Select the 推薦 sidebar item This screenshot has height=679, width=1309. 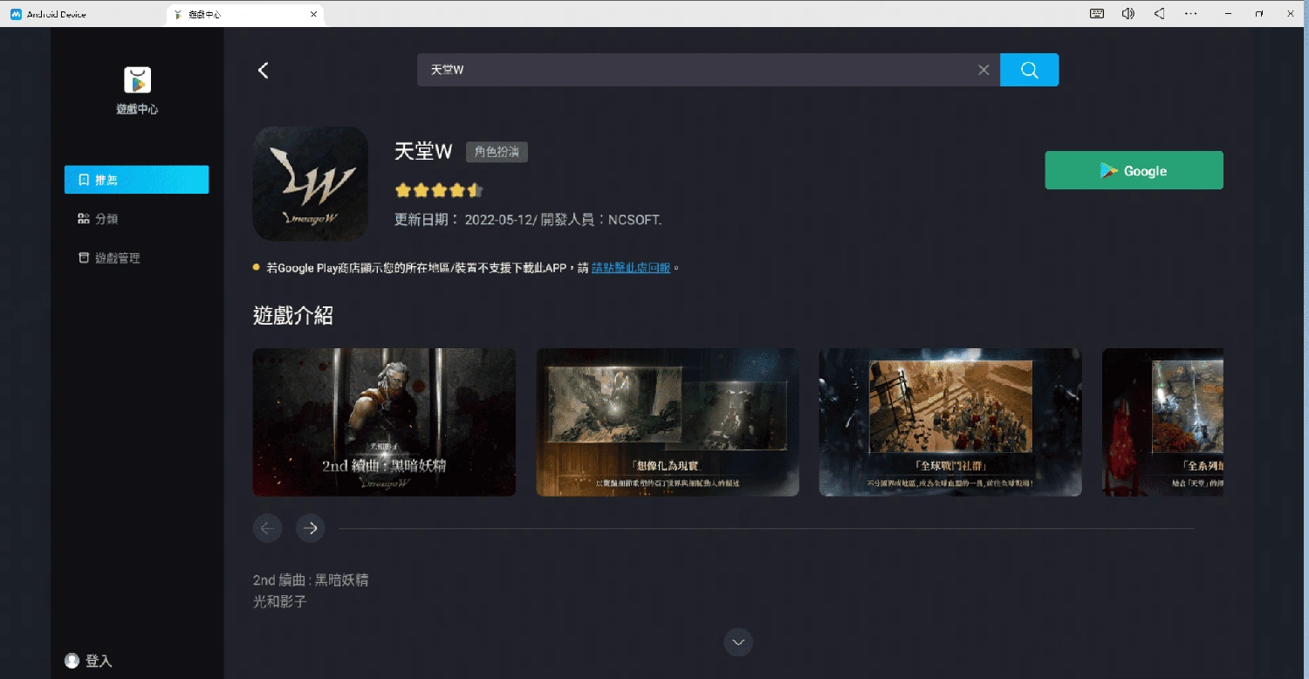[136, 179]
